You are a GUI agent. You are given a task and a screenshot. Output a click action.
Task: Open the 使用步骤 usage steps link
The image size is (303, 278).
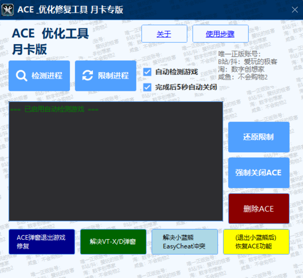pos(221,33)
